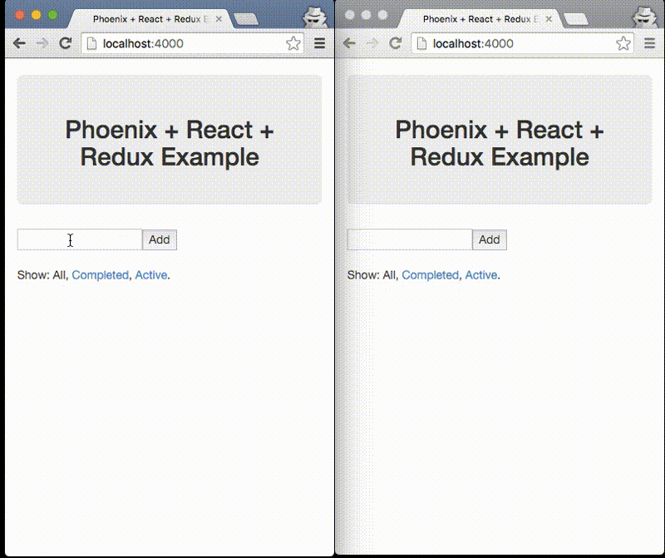665x558 pixels.
Task: Maximize the left window with green button
Action: [52, 15]
